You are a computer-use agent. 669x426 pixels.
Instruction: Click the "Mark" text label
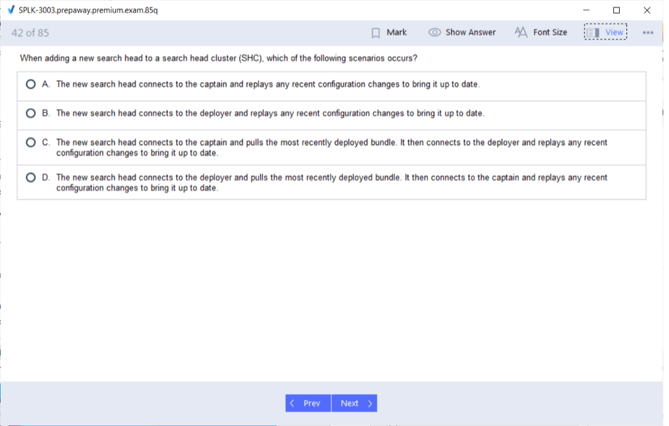[397, 33]
